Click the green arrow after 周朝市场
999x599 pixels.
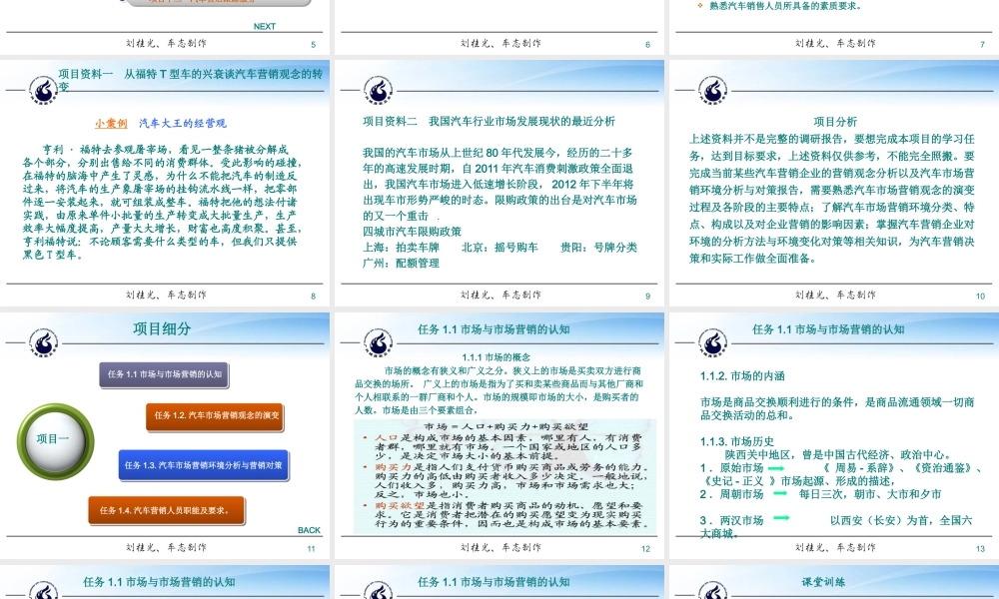780,493
